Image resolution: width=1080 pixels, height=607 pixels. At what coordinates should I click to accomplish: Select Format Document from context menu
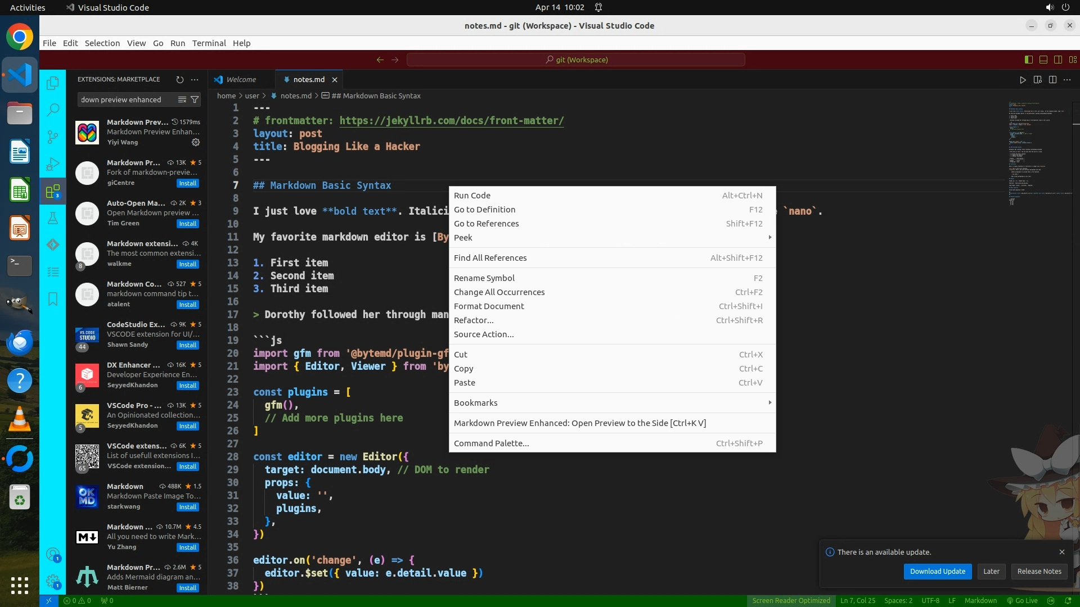pos(489,306)
